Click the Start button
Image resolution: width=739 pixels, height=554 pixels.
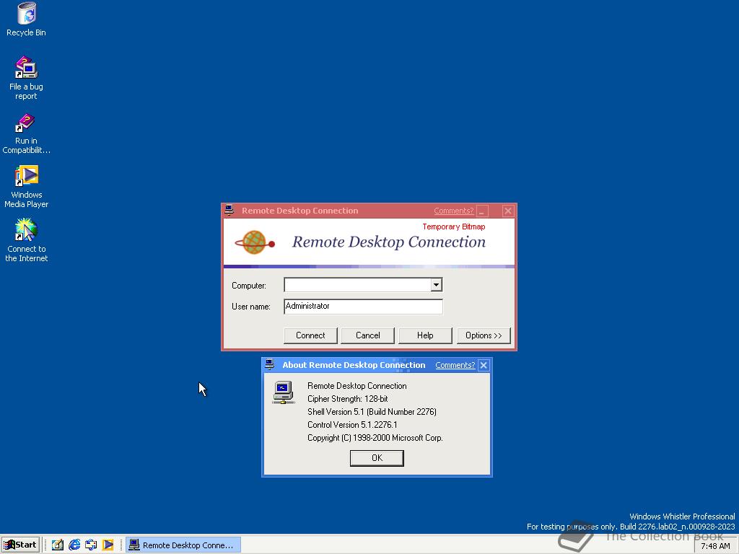[x=19, y=545]
